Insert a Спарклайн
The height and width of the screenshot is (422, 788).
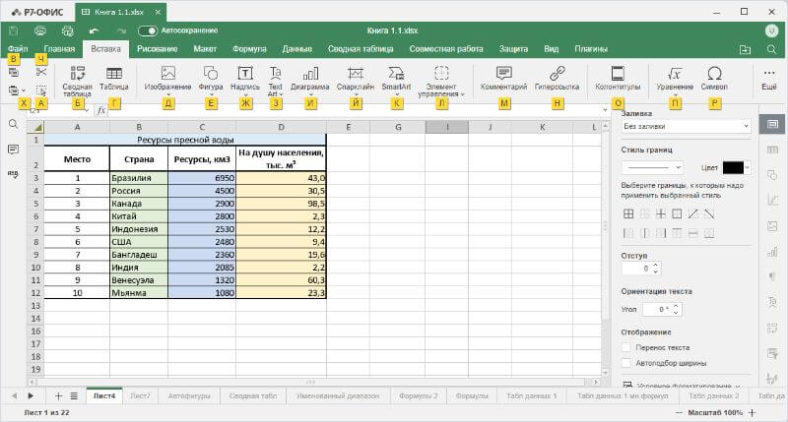[356, 80]
